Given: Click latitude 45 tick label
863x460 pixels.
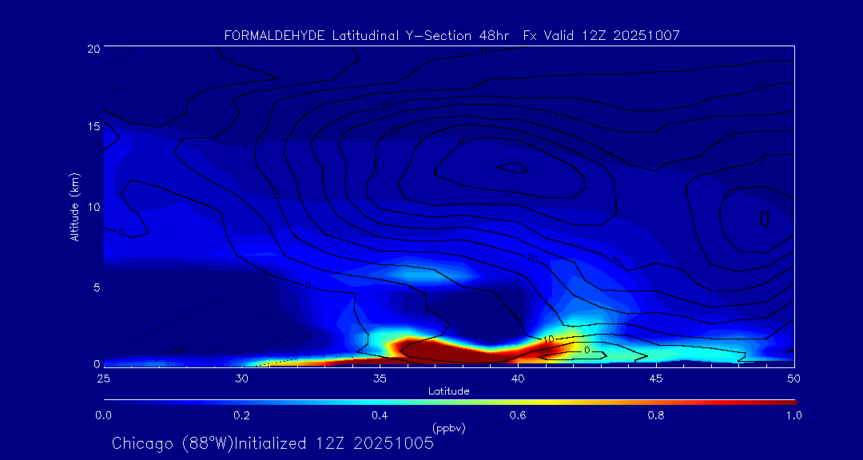Looking at the screenshot, I should (656, 379).
